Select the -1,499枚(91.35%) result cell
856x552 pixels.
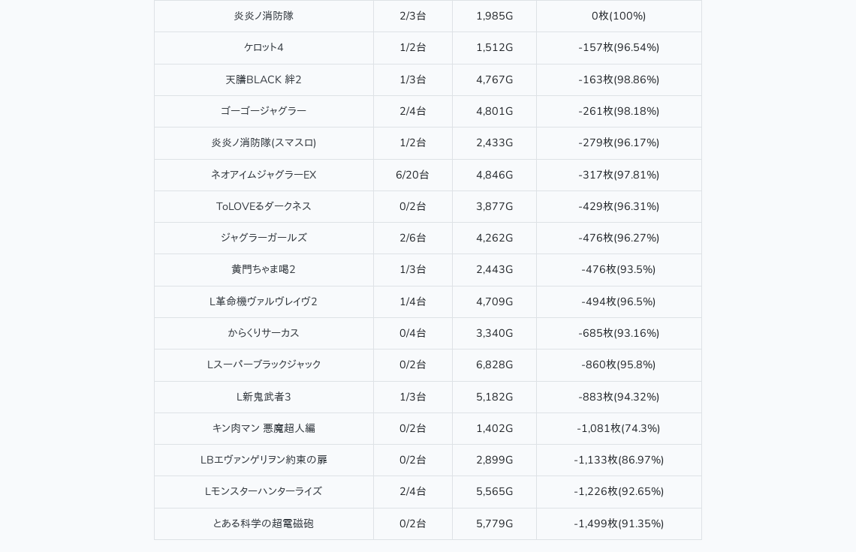[x=619, y=523]
